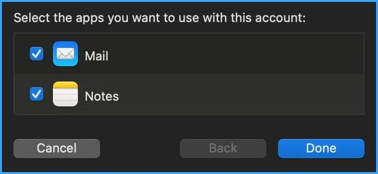Disable Notes syncing for this account
The image size is (378, 174).
pyautogui.click(x=37, y=94)
